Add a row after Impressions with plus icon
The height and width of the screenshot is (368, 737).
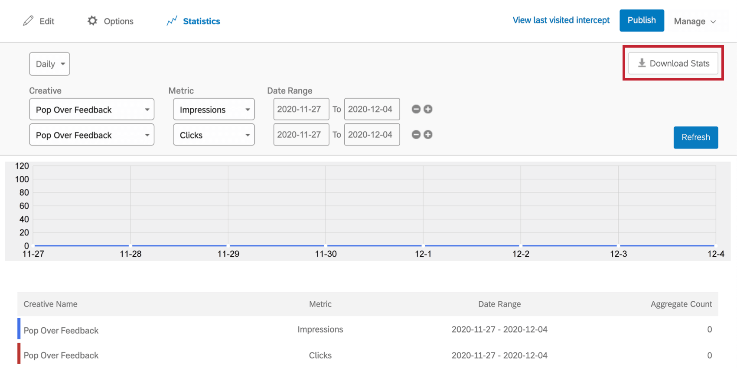click(x=428, y=109)
